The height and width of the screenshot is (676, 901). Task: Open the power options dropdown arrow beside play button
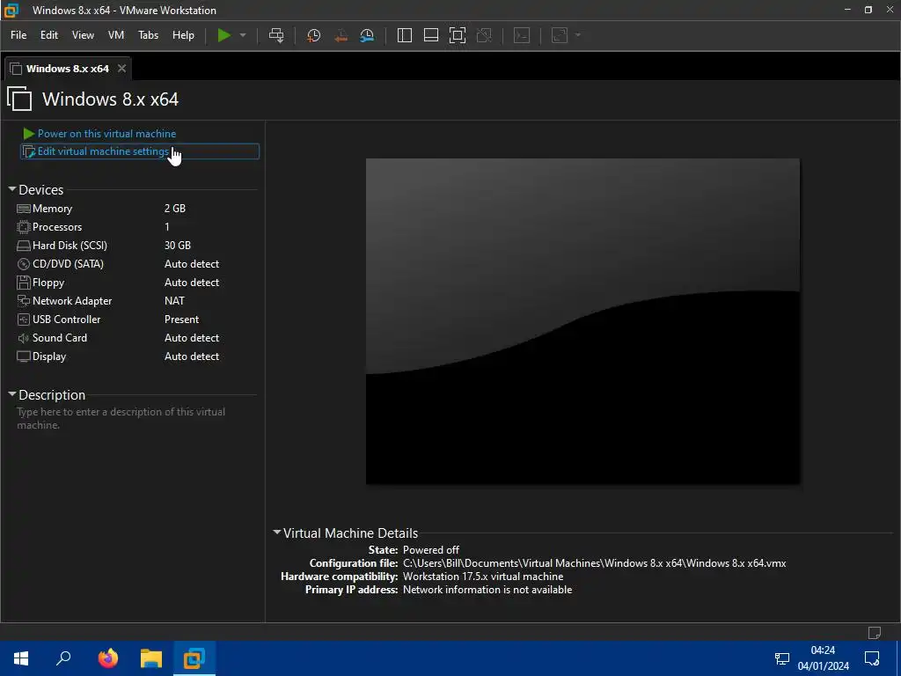pos(243,35)
